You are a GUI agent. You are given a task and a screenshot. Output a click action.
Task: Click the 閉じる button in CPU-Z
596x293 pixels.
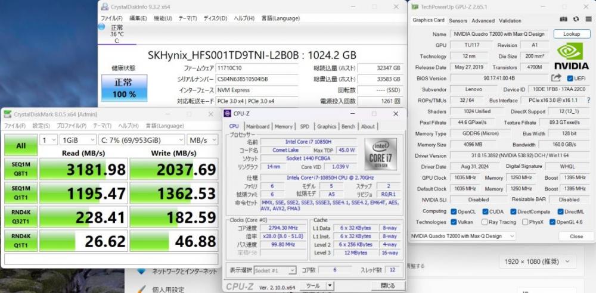click(x=388, y=286)
